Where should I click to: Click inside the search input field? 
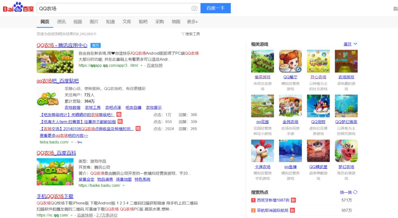[x=111, y=8]
